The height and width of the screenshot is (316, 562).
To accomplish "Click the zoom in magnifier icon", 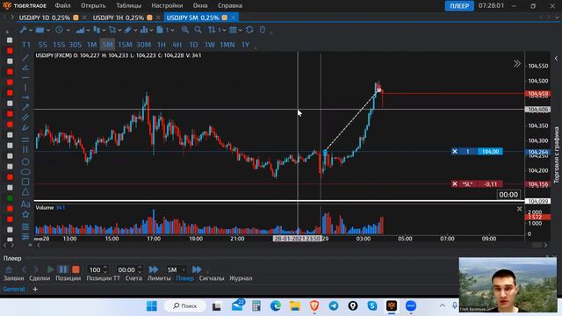I will pos(185,30).
